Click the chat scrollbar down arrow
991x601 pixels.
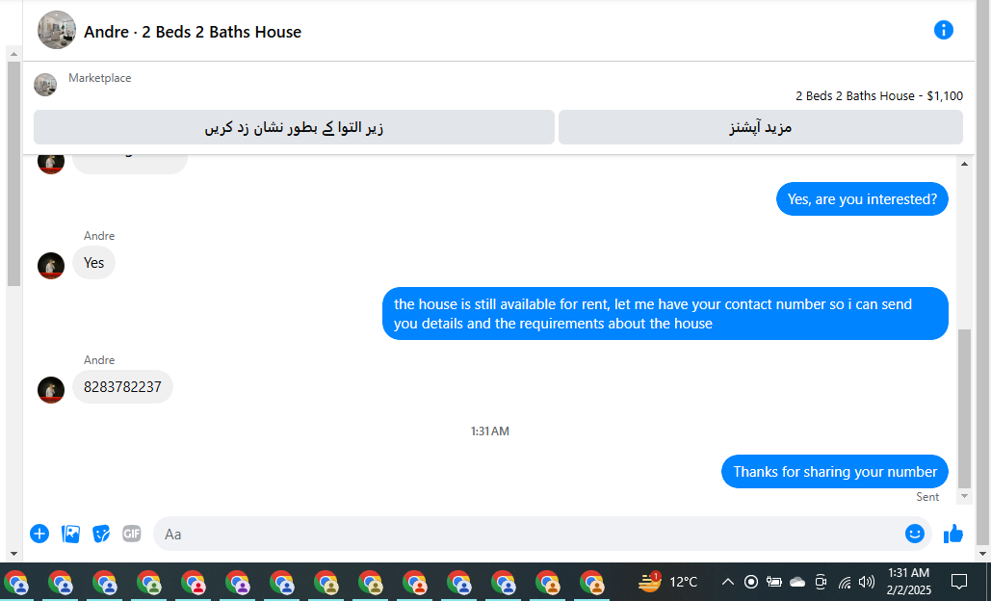(964, 496)
